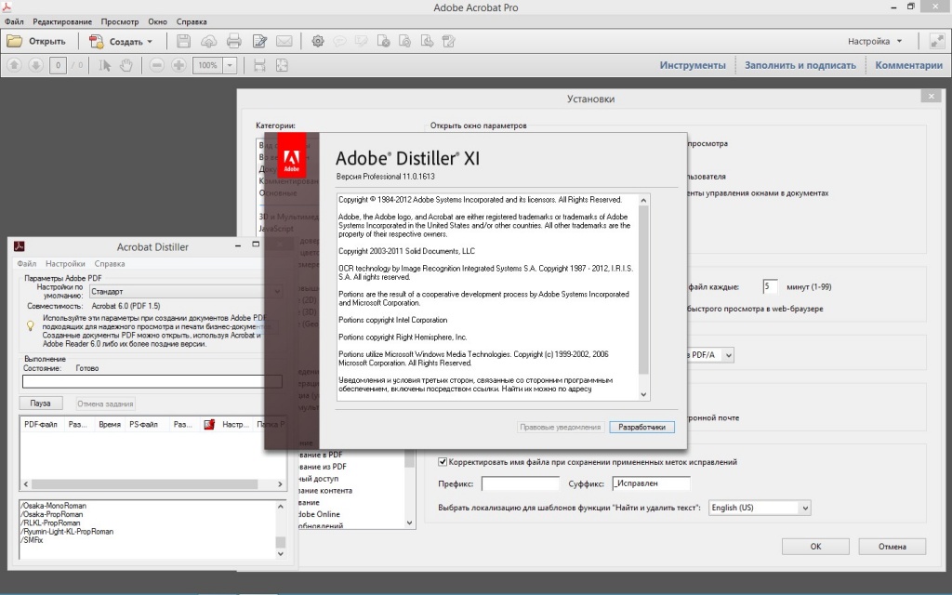
Task: Click the About dialog vertical scrollbar thumb
Action: pyautogui.click(x=643, y=290)
